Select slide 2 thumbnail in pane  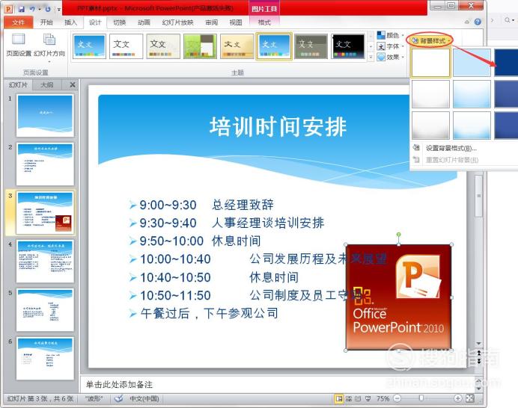coord(45,164)
